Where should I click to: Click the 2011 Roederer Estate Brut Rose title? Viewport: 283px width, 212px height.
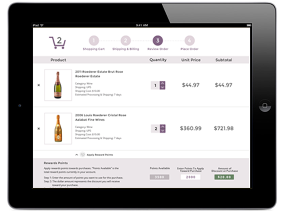[99, 72]
